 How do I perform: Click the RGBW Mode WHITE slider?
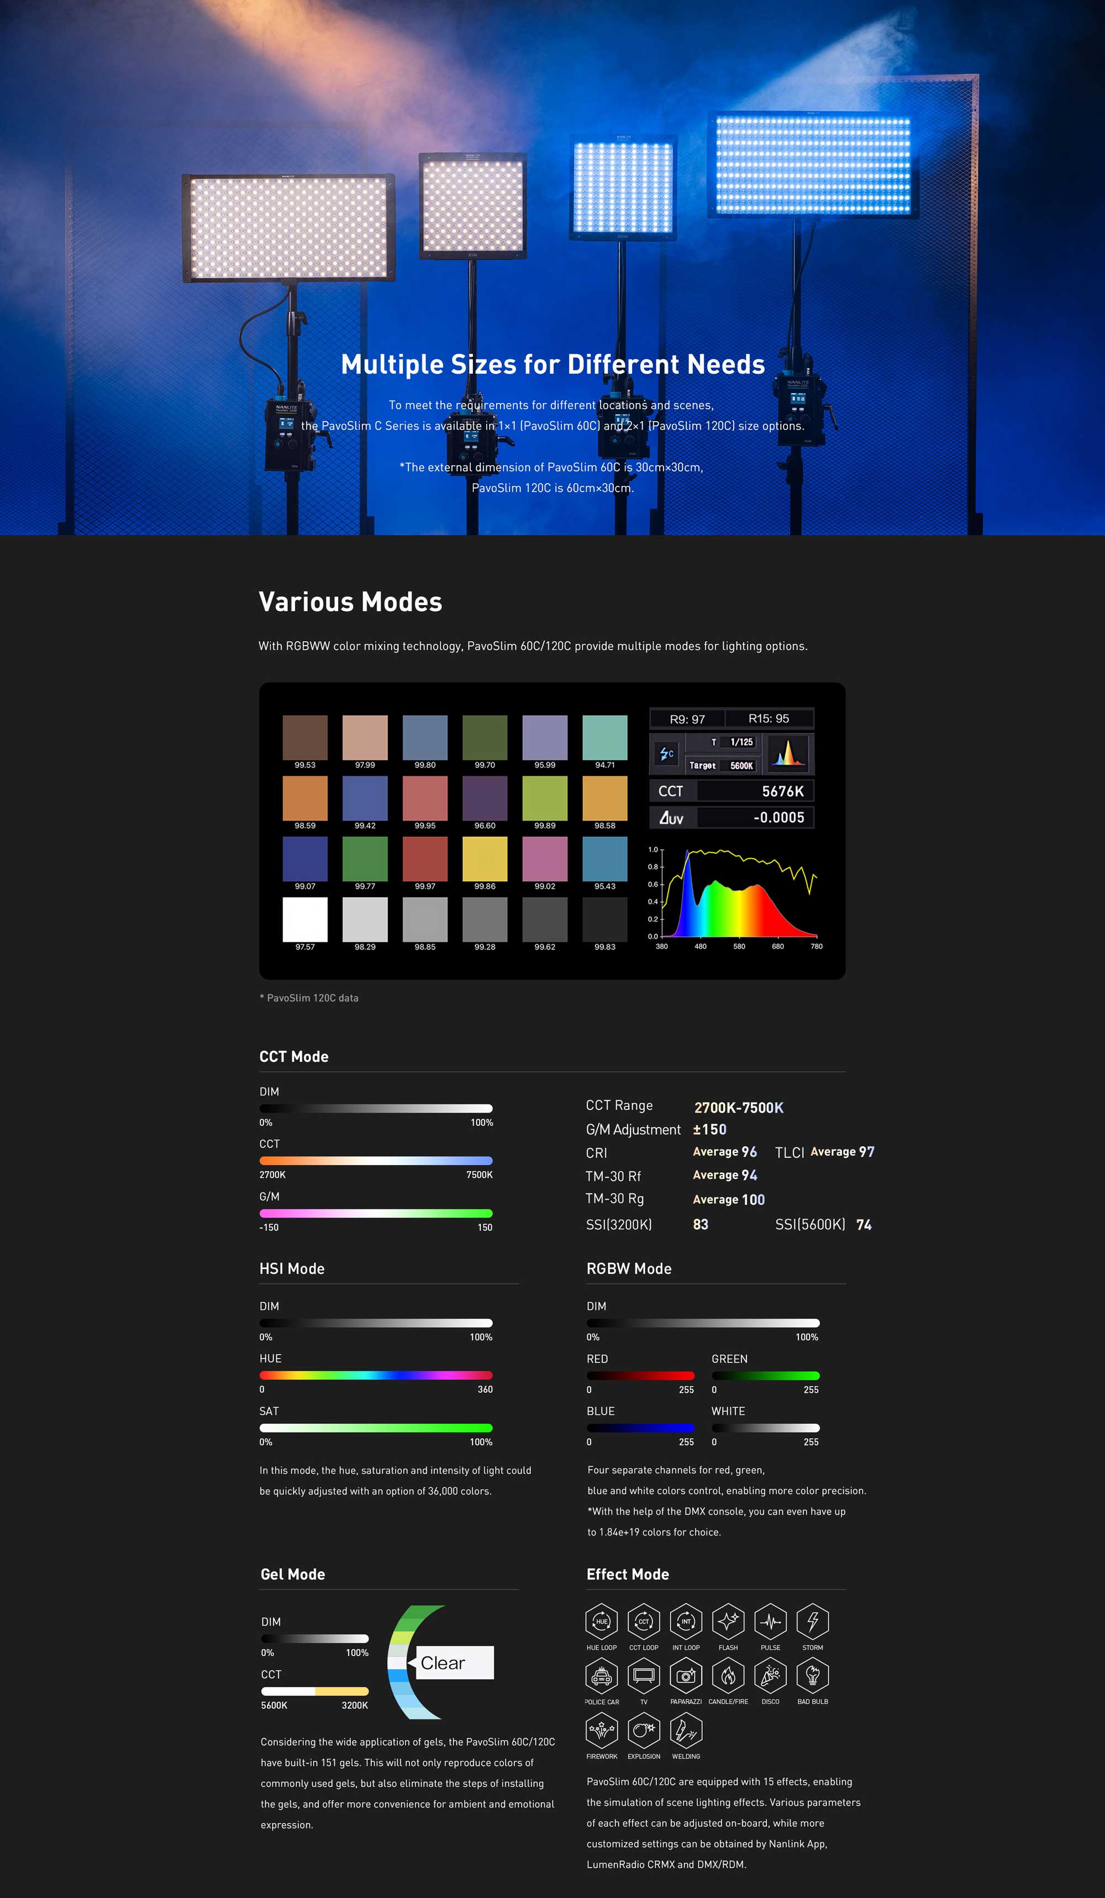[766, 1428]
